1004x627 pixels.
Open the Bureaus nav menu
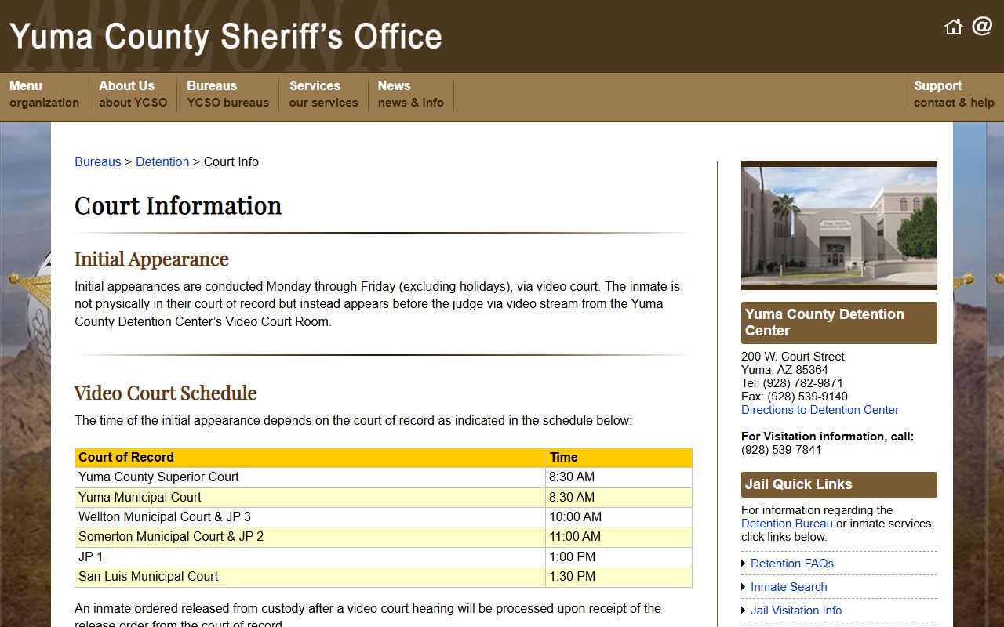[227, 94]
